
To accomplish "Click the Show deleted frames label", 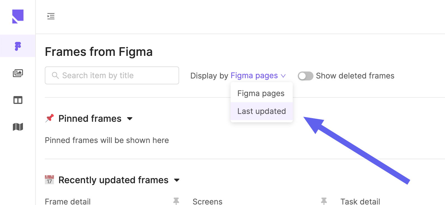I will [x=355, y=76].
